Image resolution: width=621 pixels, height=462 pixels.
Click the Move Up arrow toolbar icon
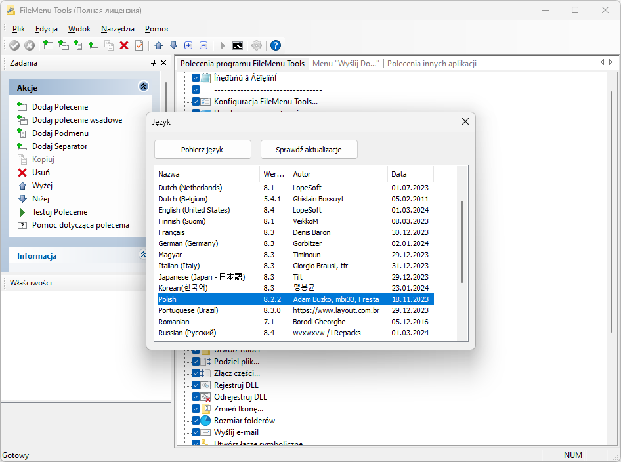click(159, 45)
